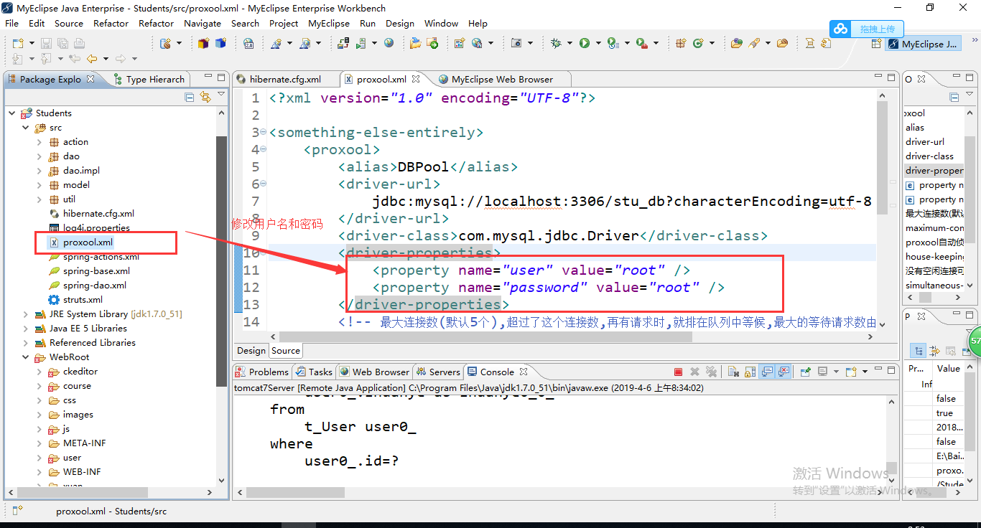
Task: Toggle Scroll Lock in the Console view
Action: [750, 371]
